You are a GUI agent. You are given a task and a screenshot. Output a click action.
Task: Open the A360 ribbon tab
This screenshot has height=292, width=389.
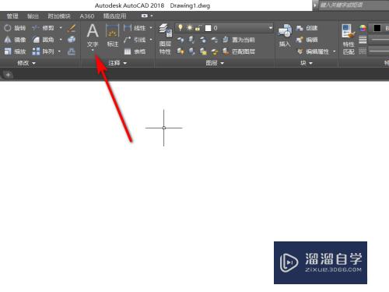pyautogui.click(x=87, y=16)
